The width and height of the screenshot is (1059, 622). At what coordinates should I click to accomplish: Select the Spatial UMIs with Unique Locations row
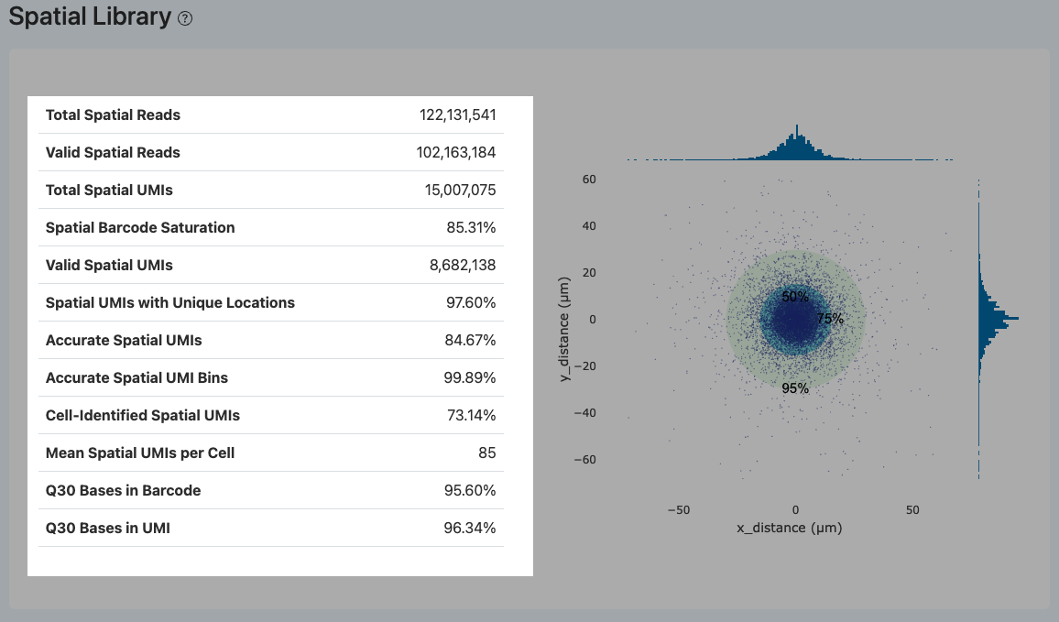tap(271, 302)
